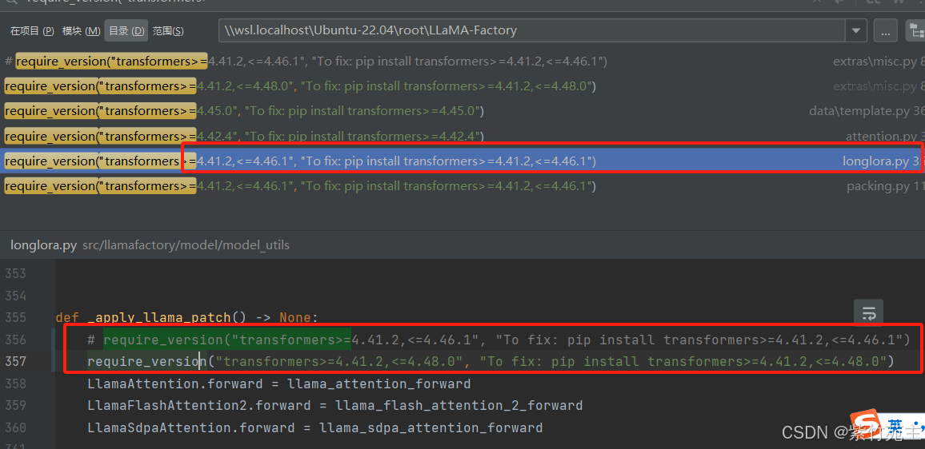Viewport: 925px width, 449px height.
Task: Click line number 353 in gutter
Action: (15, 273)
